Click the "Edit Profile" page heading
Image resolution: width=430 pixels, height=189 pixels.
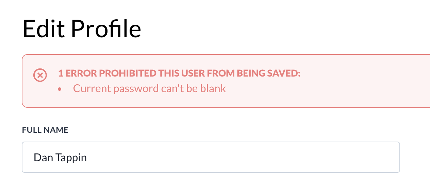[82, 28]
